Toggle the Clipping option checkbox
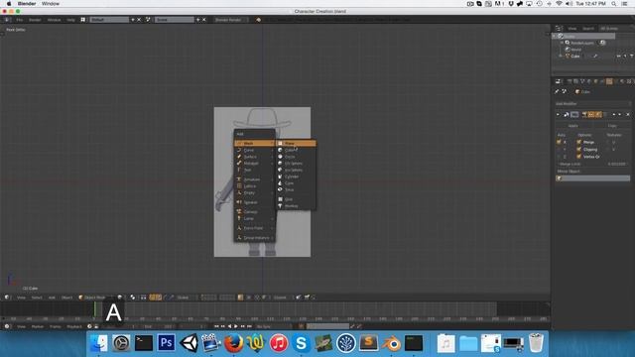The image size is (635, 357). point(579,150)
